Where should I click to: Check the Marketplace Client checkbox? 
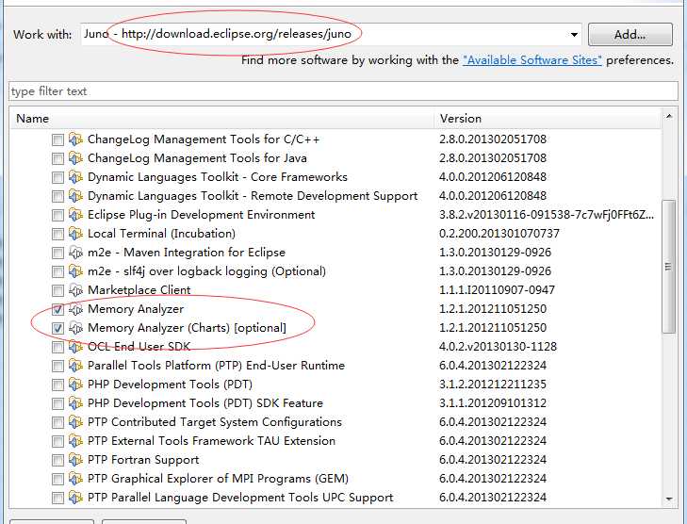click(x=57, y=290)
